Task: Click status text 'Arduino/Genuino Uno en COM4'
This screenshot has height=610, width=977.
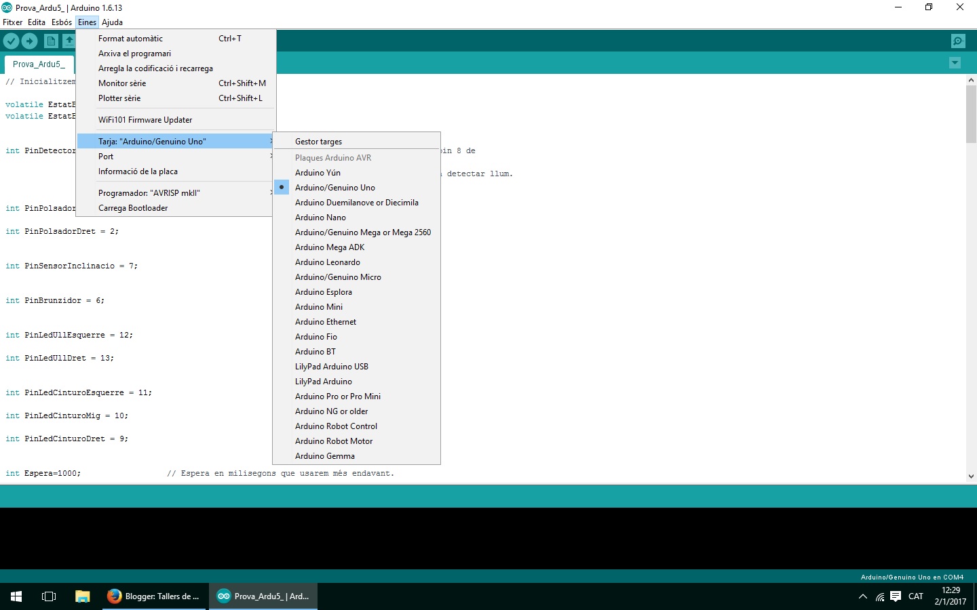Action: coord(912,577)
